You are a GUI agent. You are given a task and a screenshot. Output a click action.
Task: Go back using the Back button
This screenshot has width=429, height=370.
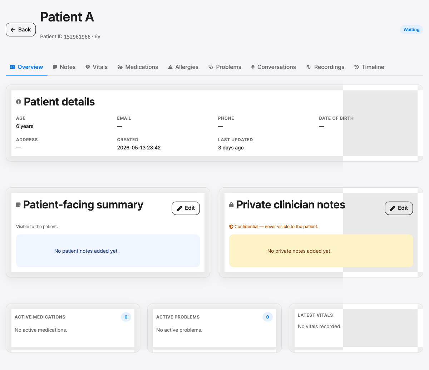[x=21, y=30]
